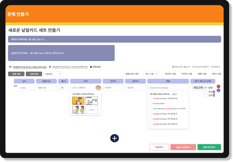Click the file attachment upload icon
The width and height of the screenshot is (233, 162).
coord(10,67)
